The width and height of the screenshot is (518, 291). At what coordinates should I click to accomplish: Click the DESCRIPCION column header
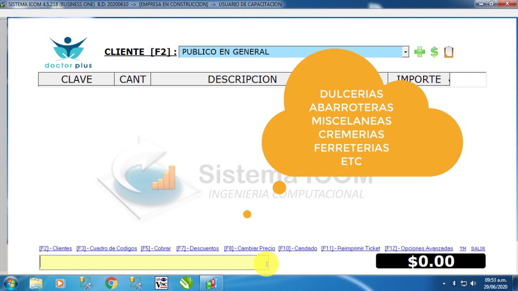tap(242, 79)
